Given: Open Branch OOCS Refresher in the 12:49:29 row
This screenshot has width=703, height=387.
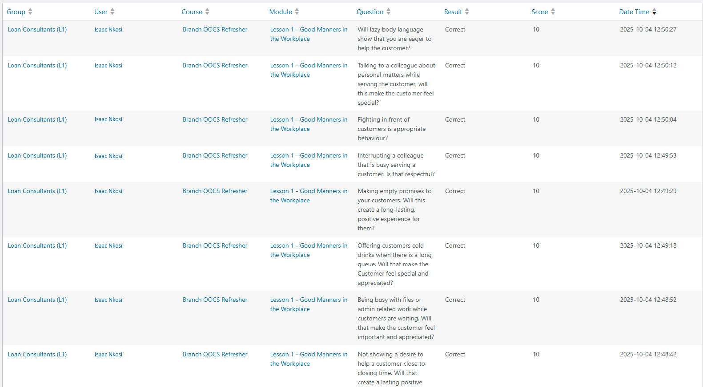Looking at the screenshot, I should [215, 191].
